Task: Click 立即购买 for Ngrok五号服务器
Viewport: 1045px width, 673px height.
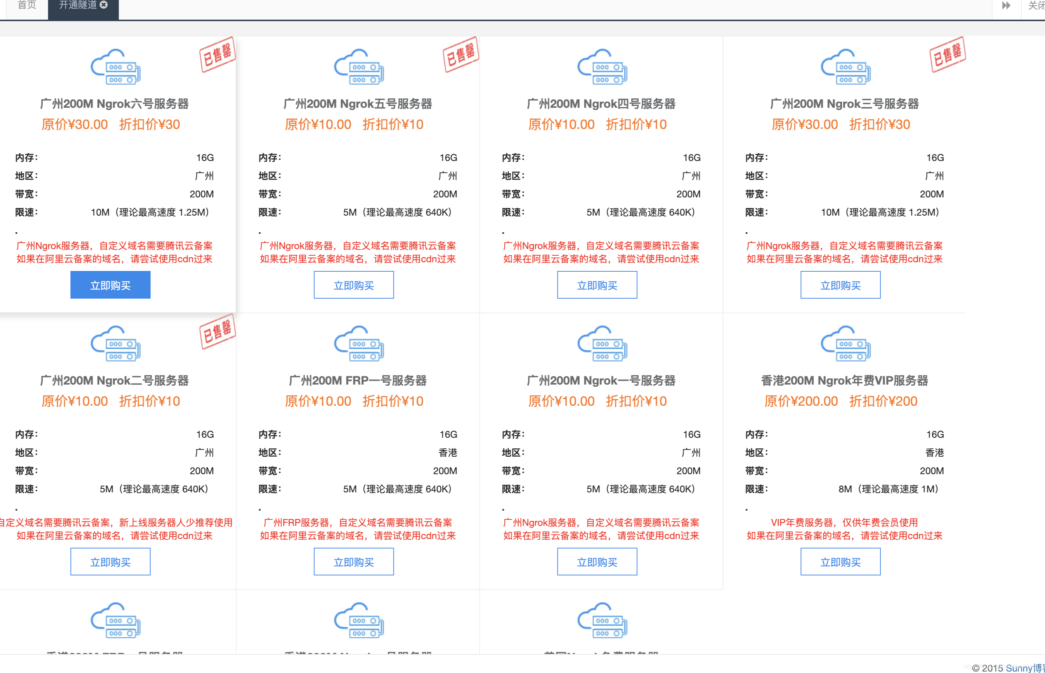Action: [354, 285]
